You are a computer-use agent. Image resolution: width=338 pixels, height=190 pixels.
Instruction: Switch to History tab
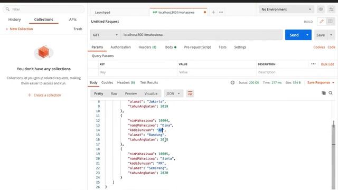tap(14, 20)
